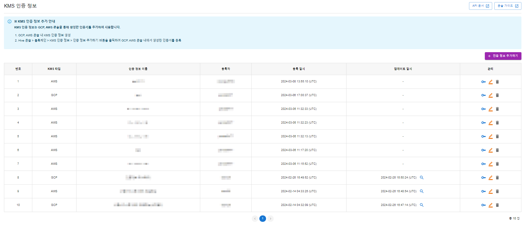Click the 업데이트 일시 column header
This screenshot has width=526, height=227.
coord(403,69)
